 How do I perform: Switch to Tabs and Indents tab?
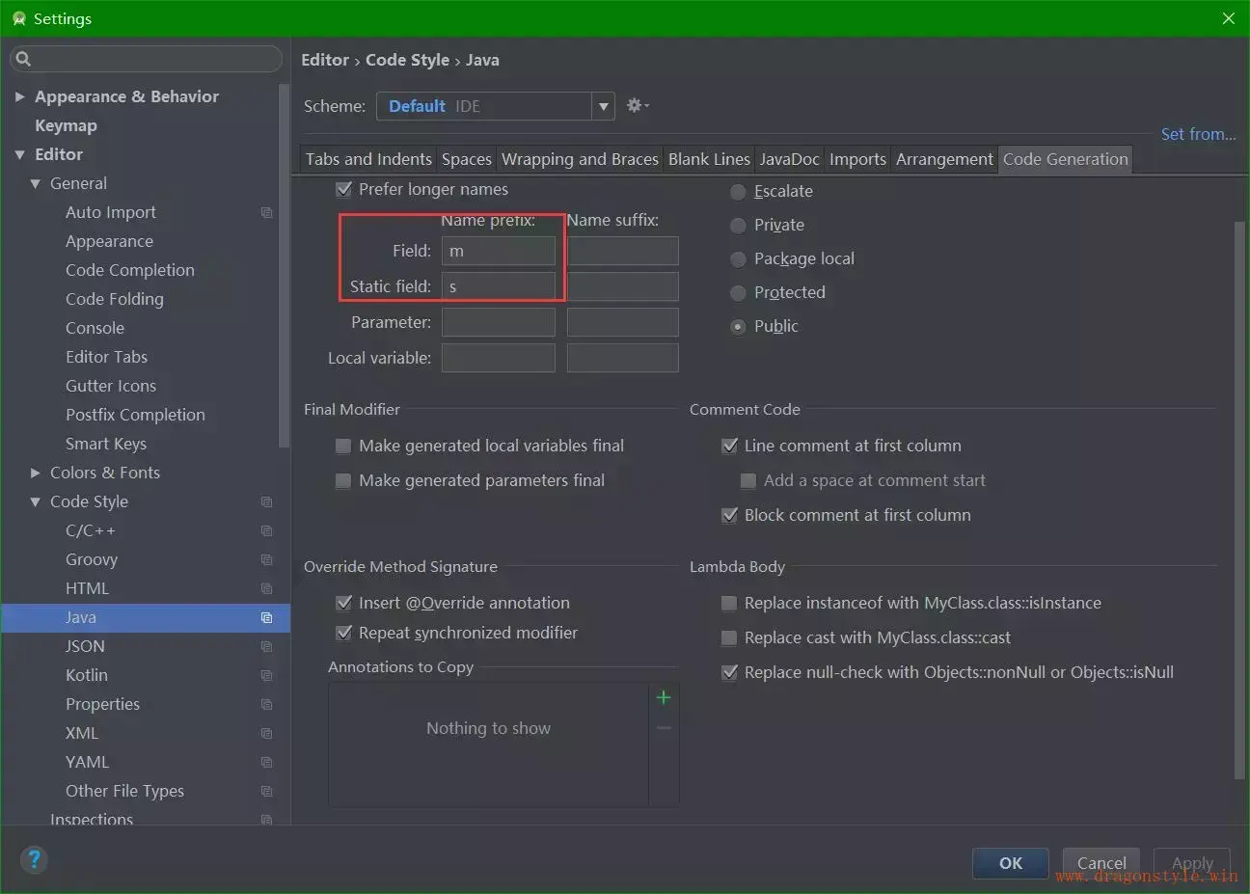pos(368,159)
